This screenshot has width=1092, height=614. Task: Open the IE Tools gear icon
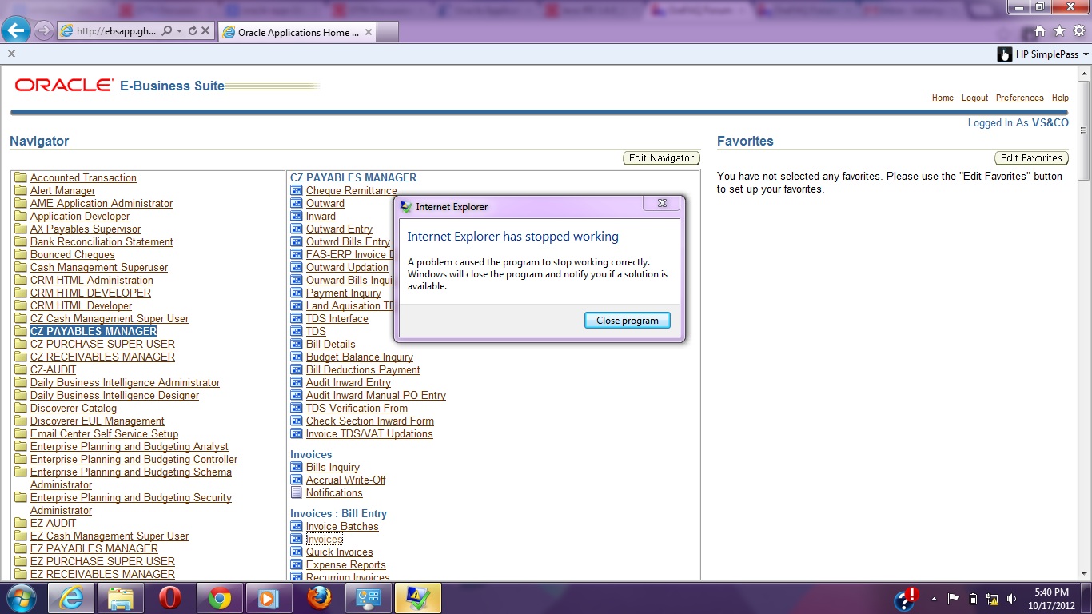(x=1079, y=31)
